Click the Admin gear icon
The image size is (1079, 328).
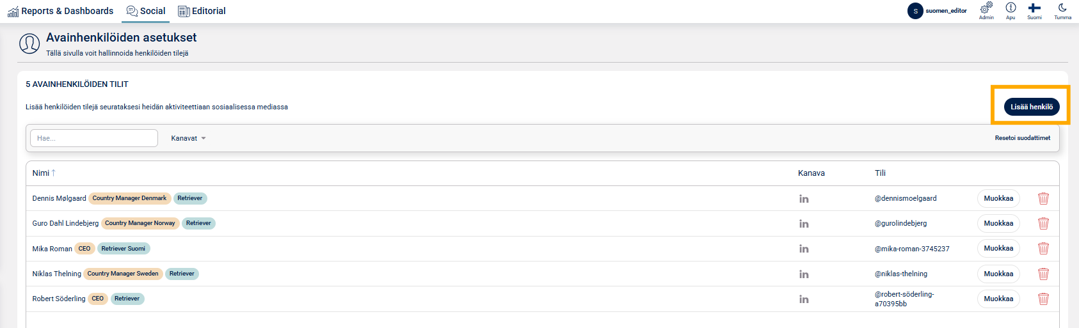986,8
